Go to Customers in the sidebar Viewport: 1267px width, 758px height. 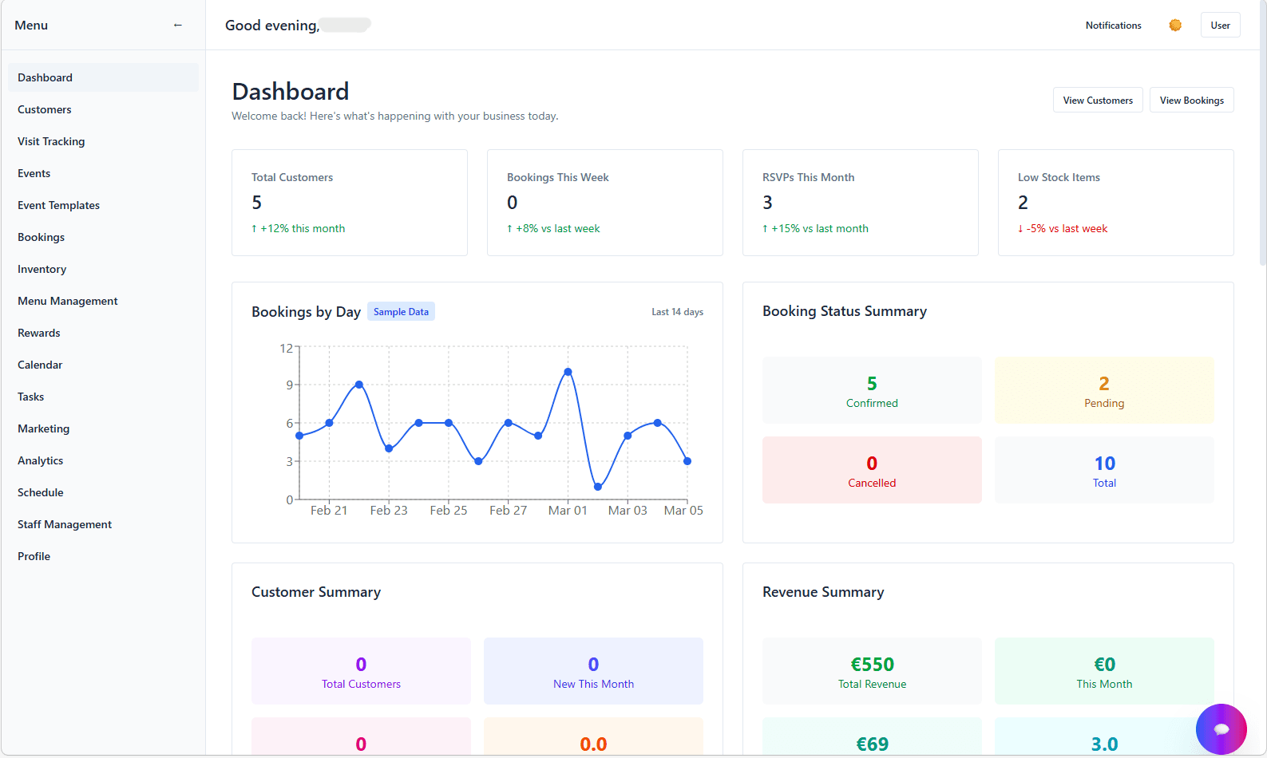click(x=45, y=109)
